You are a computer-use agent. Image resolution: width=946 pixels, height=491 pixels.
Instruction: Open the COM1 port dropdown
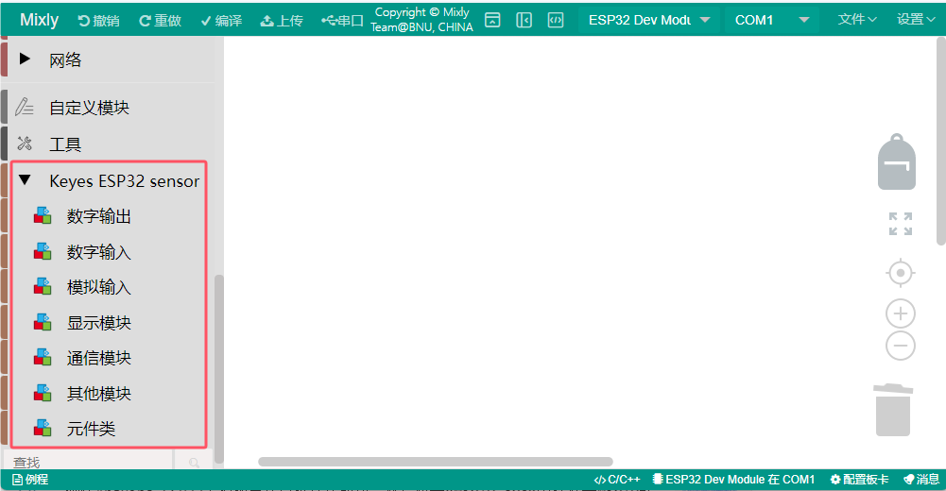[769, 20]
